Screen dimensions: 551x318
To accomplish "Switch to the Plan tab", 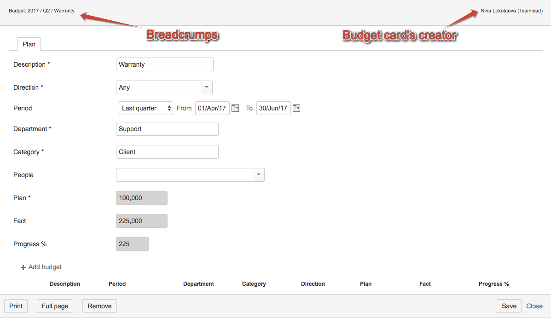I will coord(29,44).
